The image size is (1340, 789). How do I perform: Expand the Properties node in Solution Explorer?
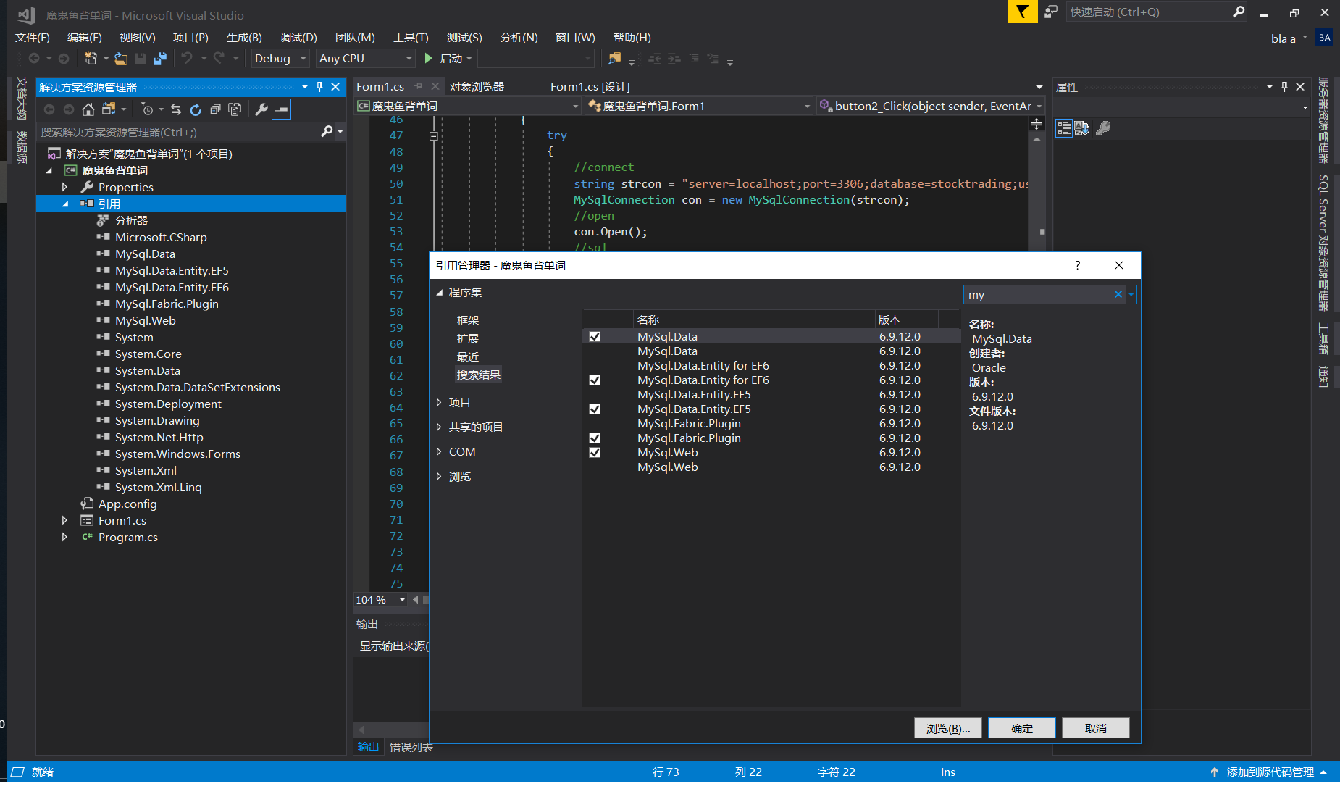click(64, 187)
